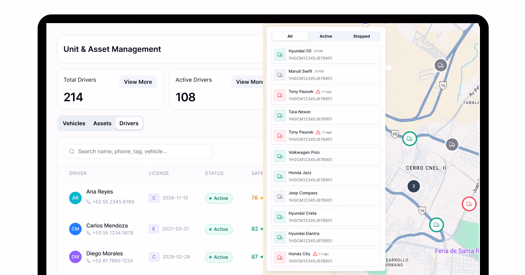Open the cluster marker labeled 3
Image resolution: width=525 pixels, height=275 pixels.
(x=413, y=186)
